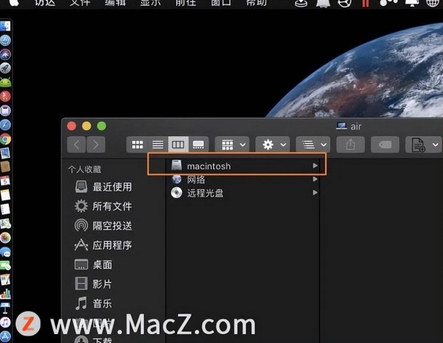443x343 pixels.
Task: Click the 个人收藏 sidebar header
Action: [x=85, y=169]
